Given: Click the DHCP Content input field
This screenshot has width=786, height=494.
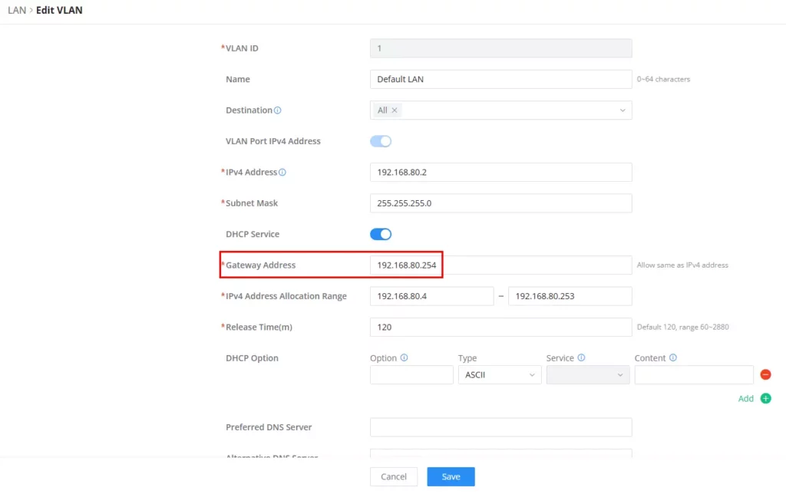Looking at the screenshot, I should pos(694,375).
